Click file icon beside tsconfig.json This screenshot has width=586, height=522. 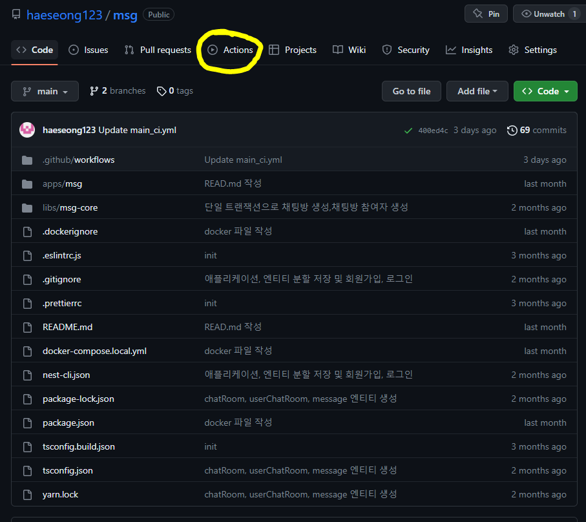coord(27,471)
